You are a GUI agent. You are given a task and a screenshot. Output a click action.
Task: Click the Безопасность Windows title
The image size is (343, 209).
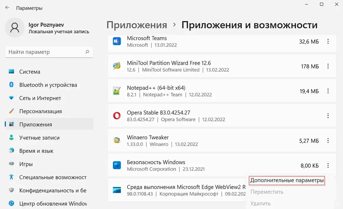[156, 162]
